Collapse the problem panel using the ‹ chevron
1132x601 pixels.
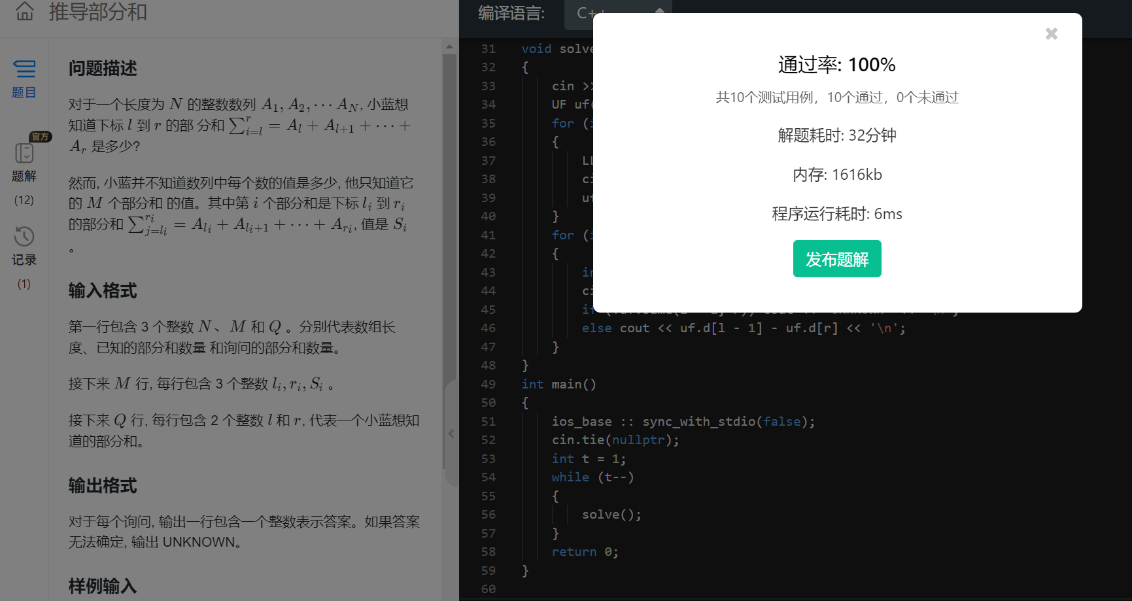(451, 433)
